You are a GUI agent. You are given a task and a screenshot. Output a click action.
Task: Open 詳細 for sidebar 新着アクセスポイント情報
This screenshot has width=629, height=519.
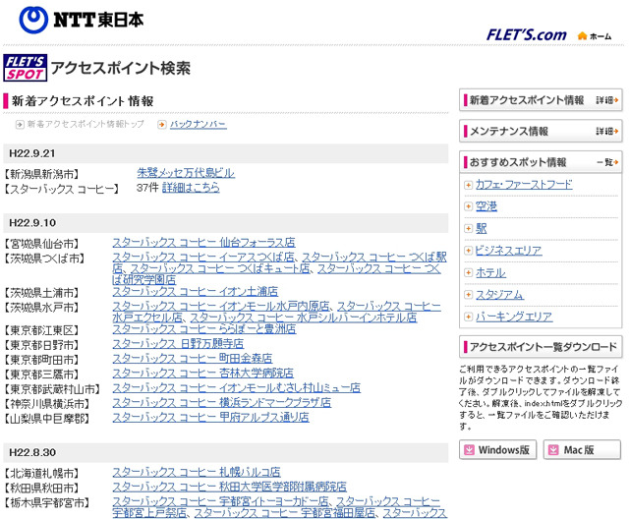click(607, 100)
